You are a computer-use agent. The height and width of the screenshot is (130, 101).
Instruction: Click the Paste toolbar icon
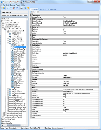pos(14,8)
